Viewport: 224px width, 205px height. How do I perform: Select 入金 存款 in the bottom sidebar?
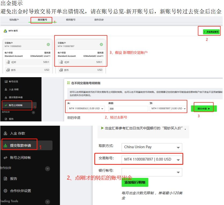pyautogui.click(x=18, y=133)
